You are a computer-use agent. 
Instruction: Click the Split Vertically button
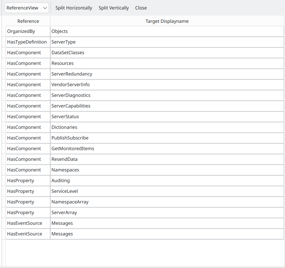[x=114, y=8]
